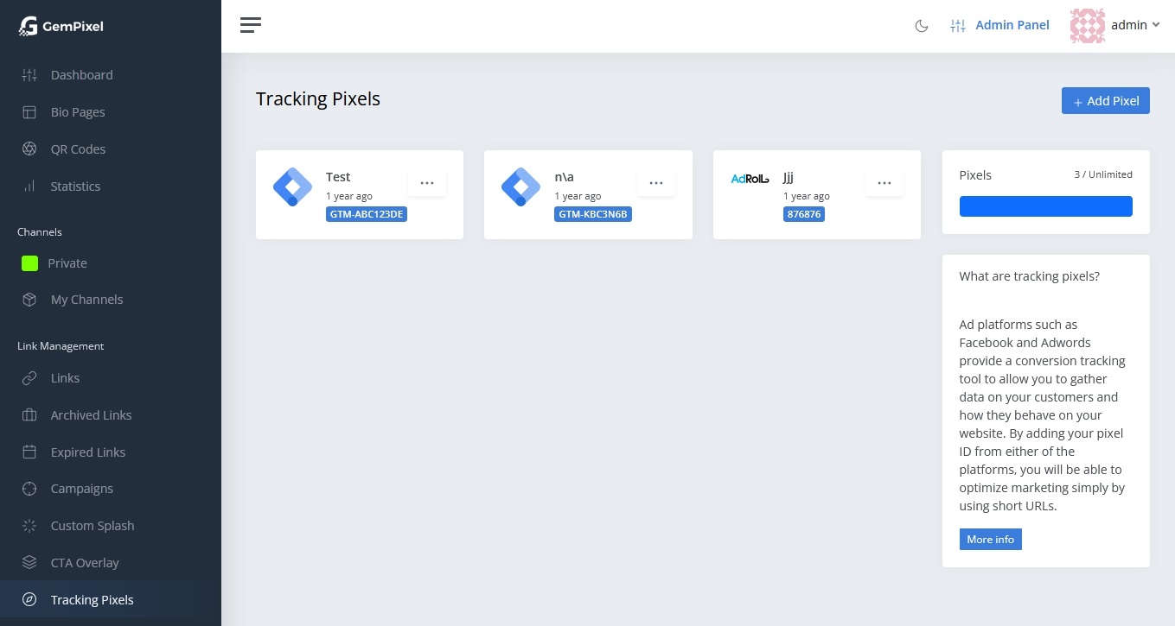Open the CTA Overlay section
The width and height of the screenshot is (1175, 626).
(x=85, y=562)
